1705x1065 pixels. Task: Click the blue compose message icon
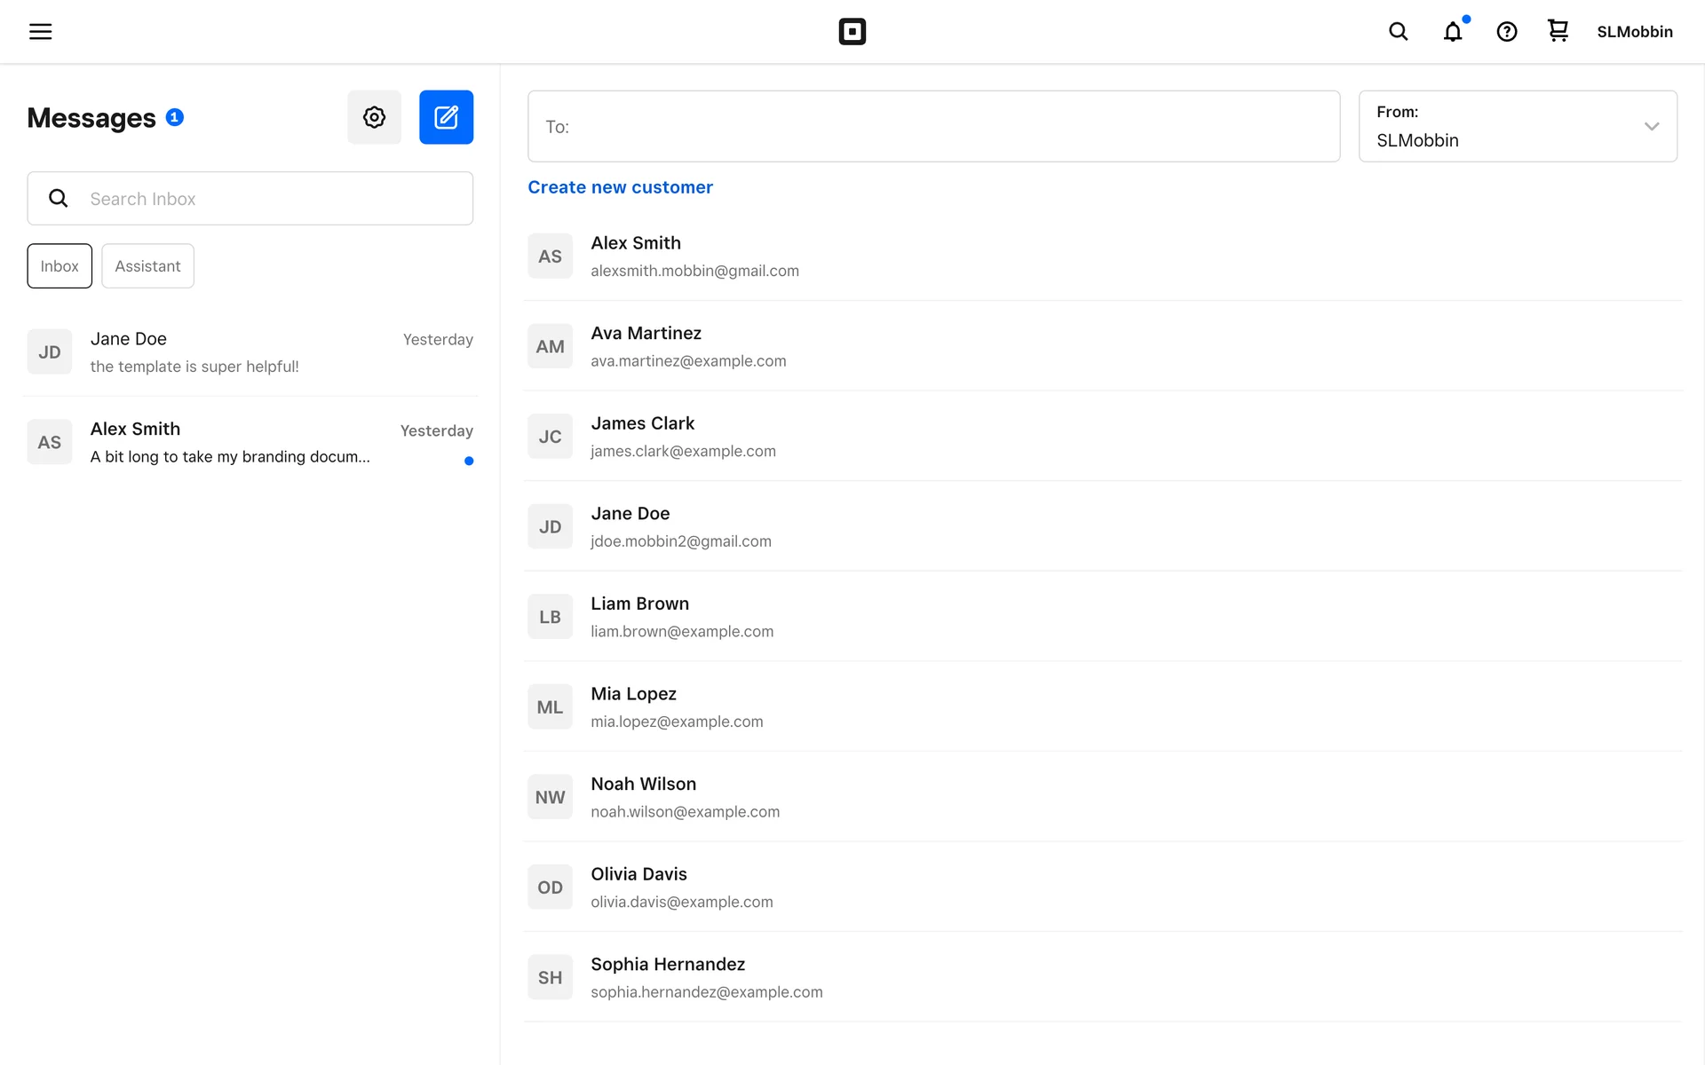pyautogui.click(x=446, y=117)
